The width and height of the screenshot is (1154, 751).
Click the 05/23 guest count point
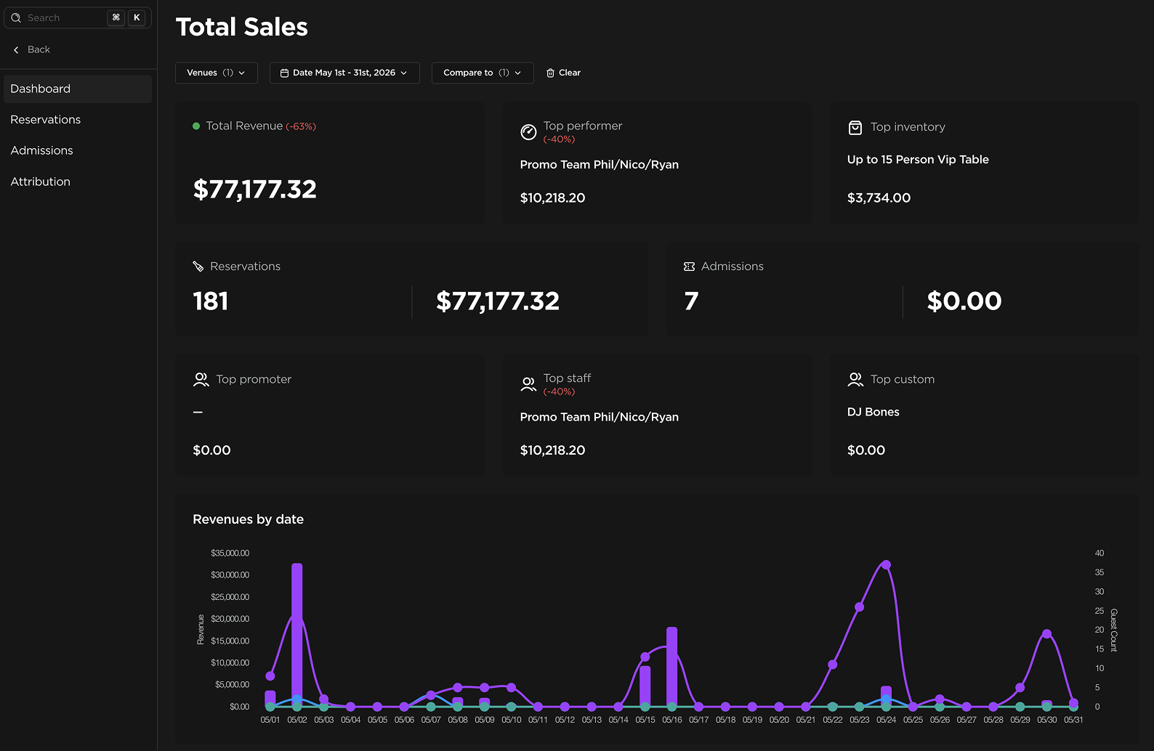859,606
